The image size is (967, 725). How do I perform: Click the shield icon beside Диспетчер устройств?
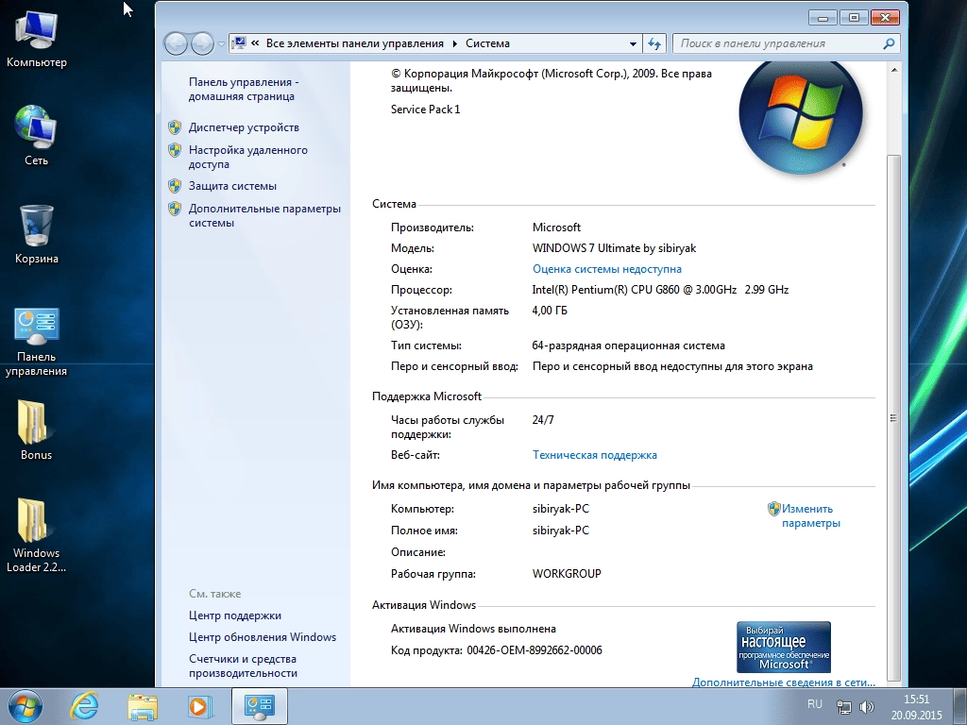coord(175,127)
